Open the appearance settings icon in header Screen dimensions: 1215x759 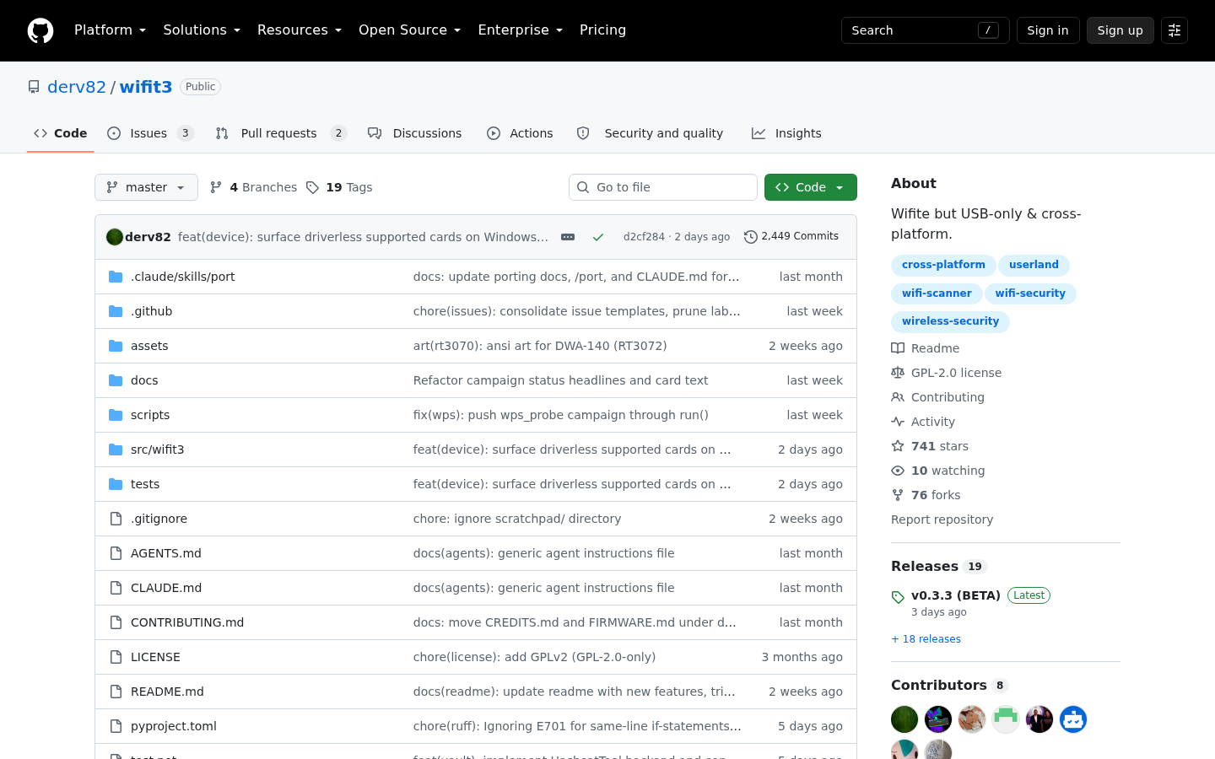1174,30
